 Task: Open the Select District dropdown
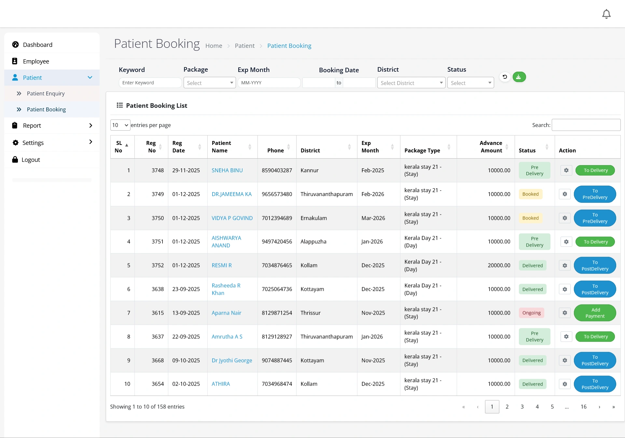point(411,83)
